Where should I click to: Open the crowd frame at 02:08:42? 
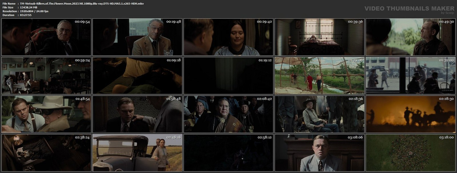[228, 114]
